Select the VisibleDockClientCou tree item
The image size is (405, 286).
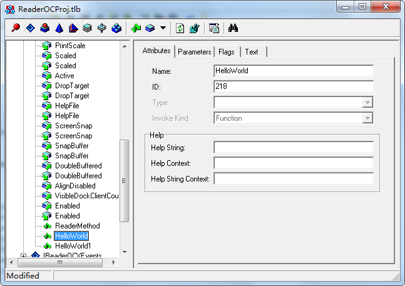click(87, 196)
